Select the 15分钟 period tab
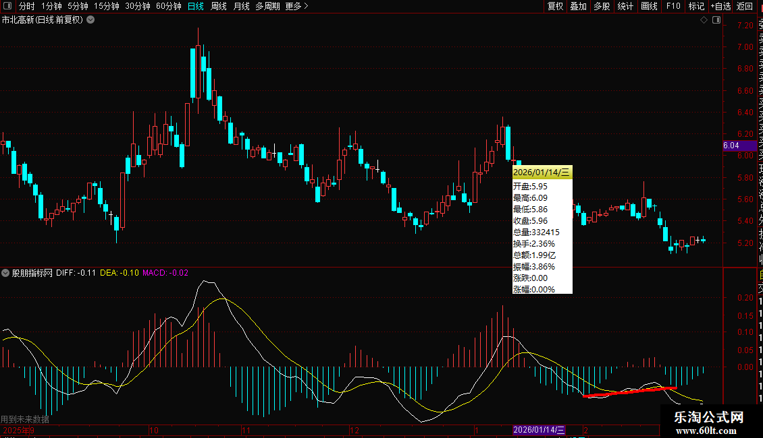Image resolution: width=763 pixels, height=438 pixels. pos(107,6)
